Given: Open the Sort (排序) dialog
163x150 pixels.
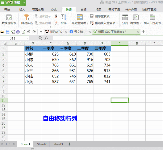Looking at the screenshot, I should click(x=63, y=20).
